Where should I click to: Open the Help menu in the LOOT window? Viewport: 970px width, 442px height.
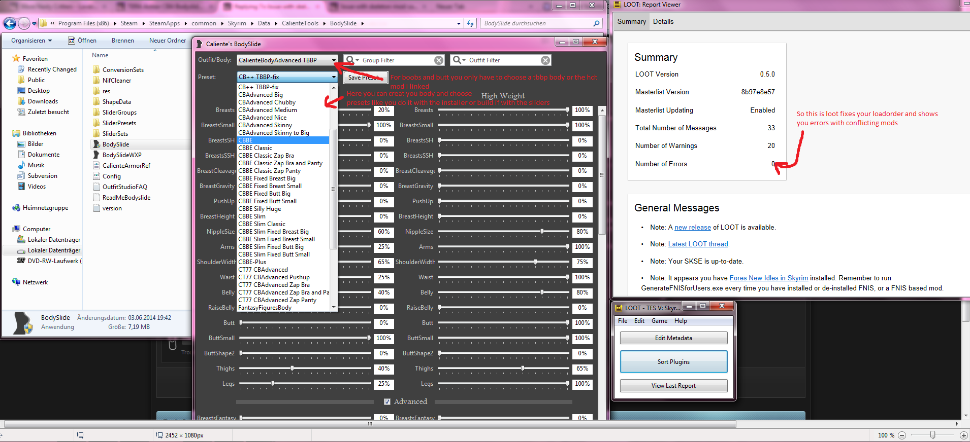pyautogui.click(x=681, y=321)
